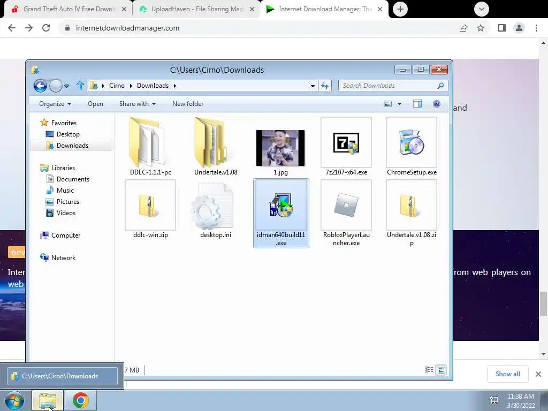
Task: Select Computer in the navigation pane
Action: point(66,235)
